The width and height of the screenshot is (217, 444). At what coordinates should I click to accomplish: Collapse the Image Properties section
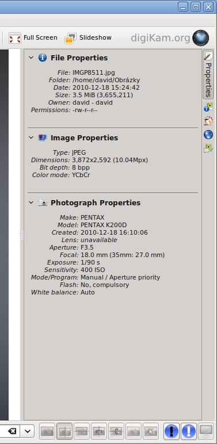31,137
